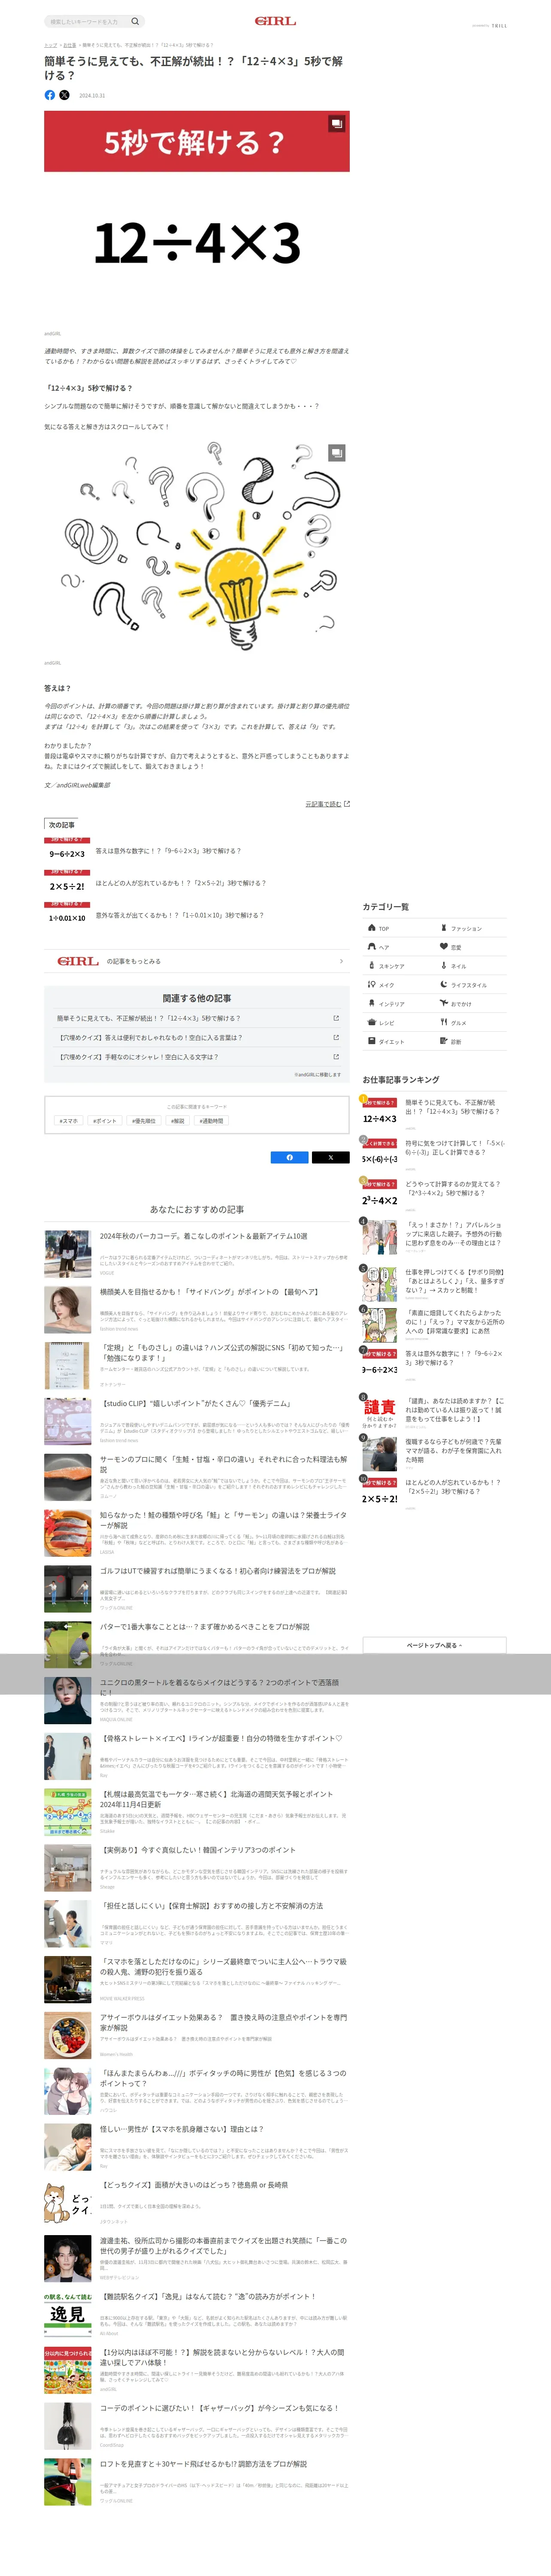Click the search magnifier icon
The width and height of the screenshot is (551, 2576).
coord(135,21)
